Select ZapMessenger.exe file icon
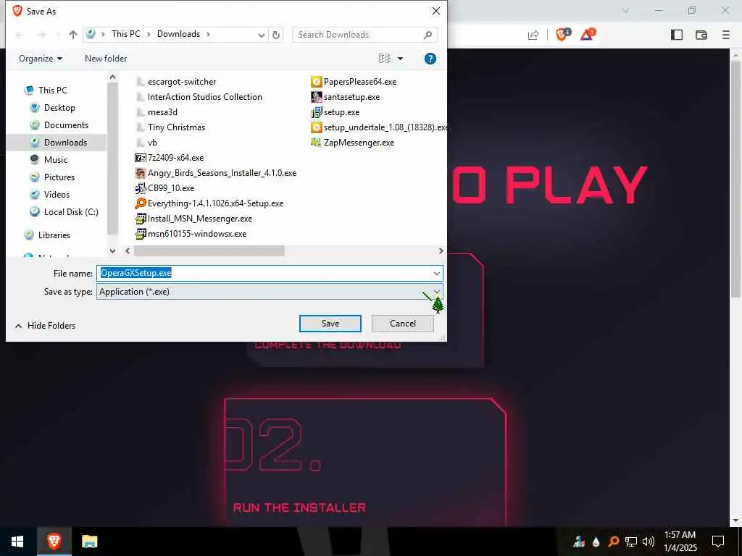The width and height of the screenshot is (742, 556). pos(316,143)
